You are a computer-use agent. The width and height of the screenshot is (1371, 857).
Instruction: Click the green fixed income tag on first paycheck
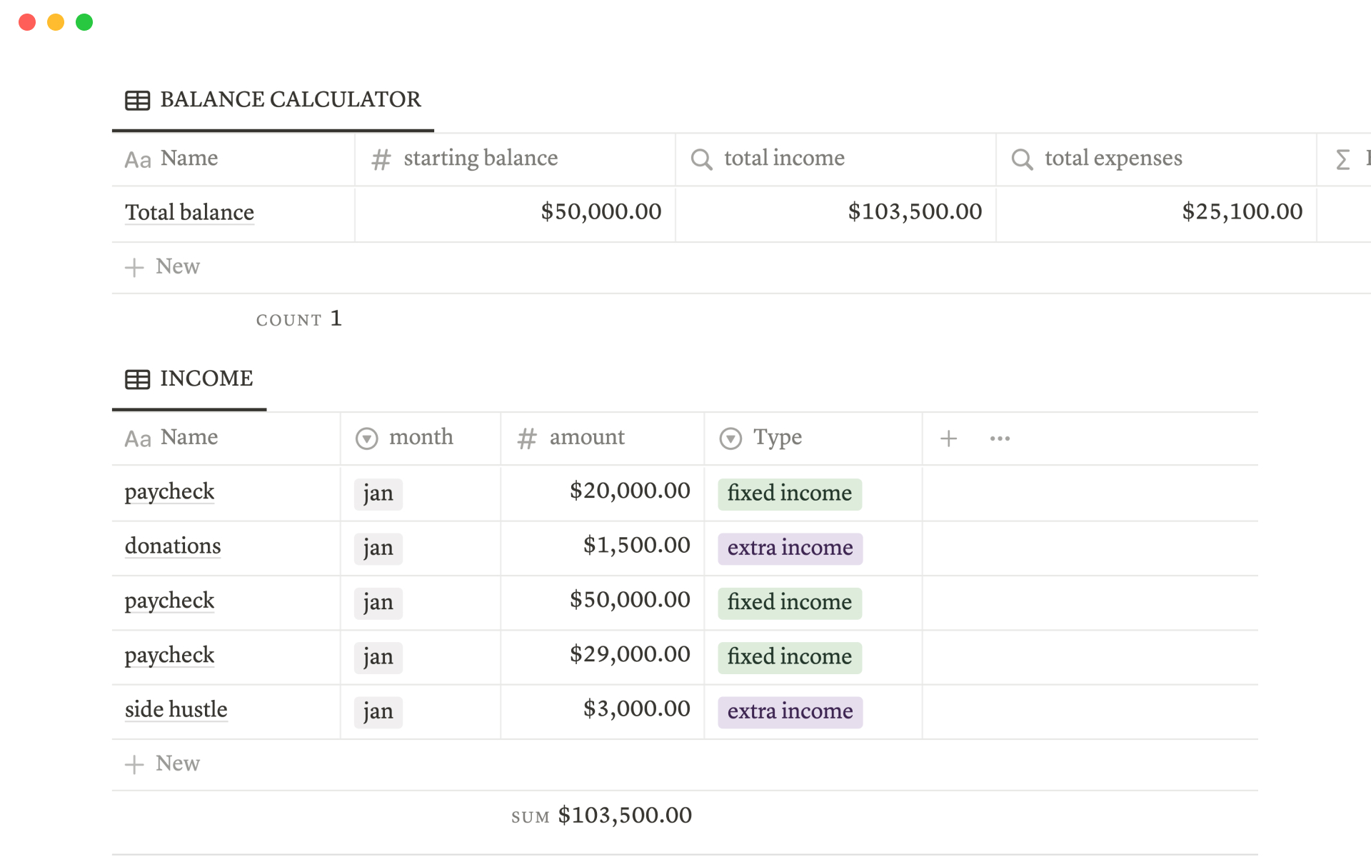click(x=789, y=494)
